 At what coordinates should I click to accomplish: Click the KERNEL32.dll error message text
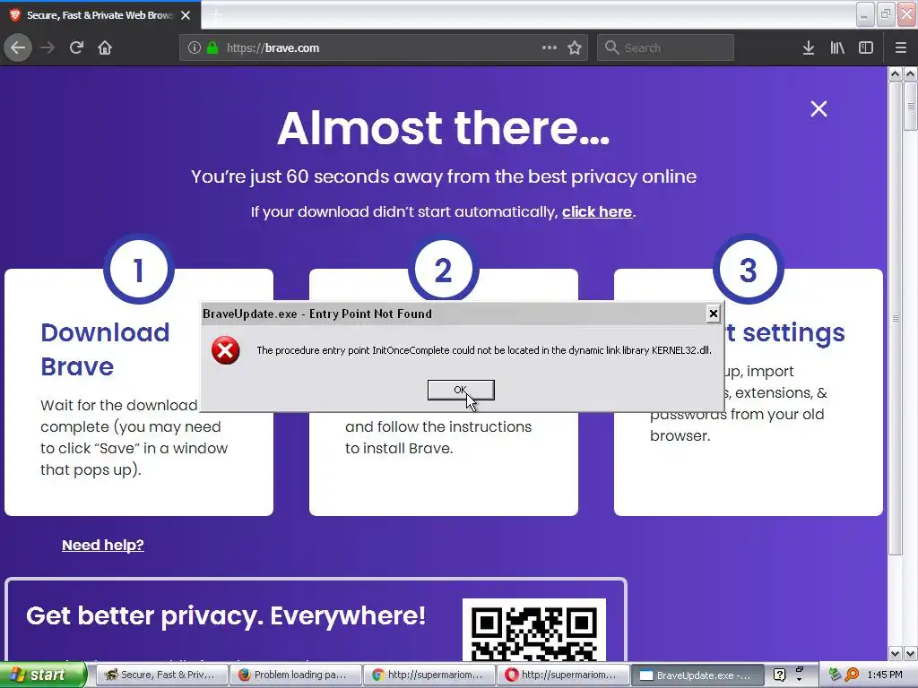[x=484, y=350]
